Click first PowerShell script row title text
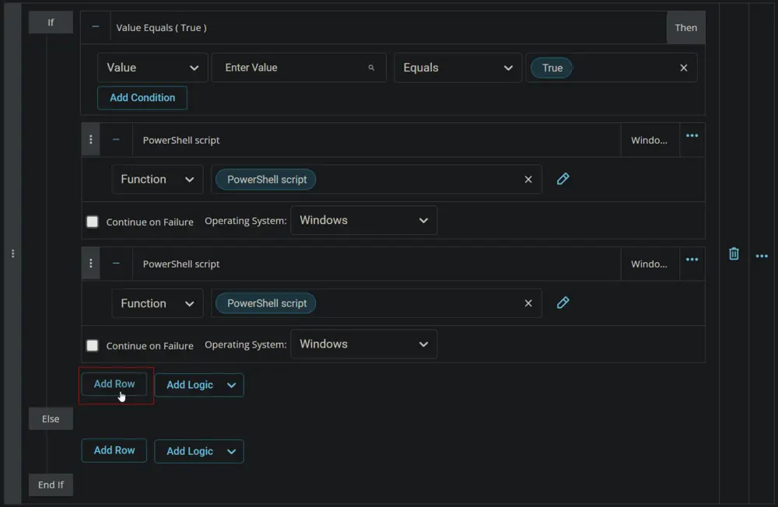The width and height of the screenshot is (778, 507). point(181,141)
